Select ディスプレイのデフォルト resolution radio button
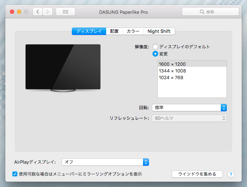The width and height of the screenshot is (247, 187). (x=155, y=47)
